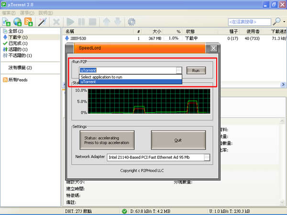The image size is (287, 215).
Task: Click the Quit button in SpeedLord
Action: (178, 140)
